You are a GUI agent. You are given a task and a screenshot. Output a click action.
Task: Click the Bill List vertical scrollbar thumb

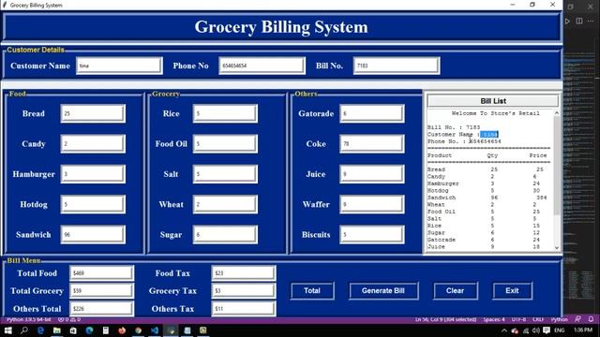[557, 165]
